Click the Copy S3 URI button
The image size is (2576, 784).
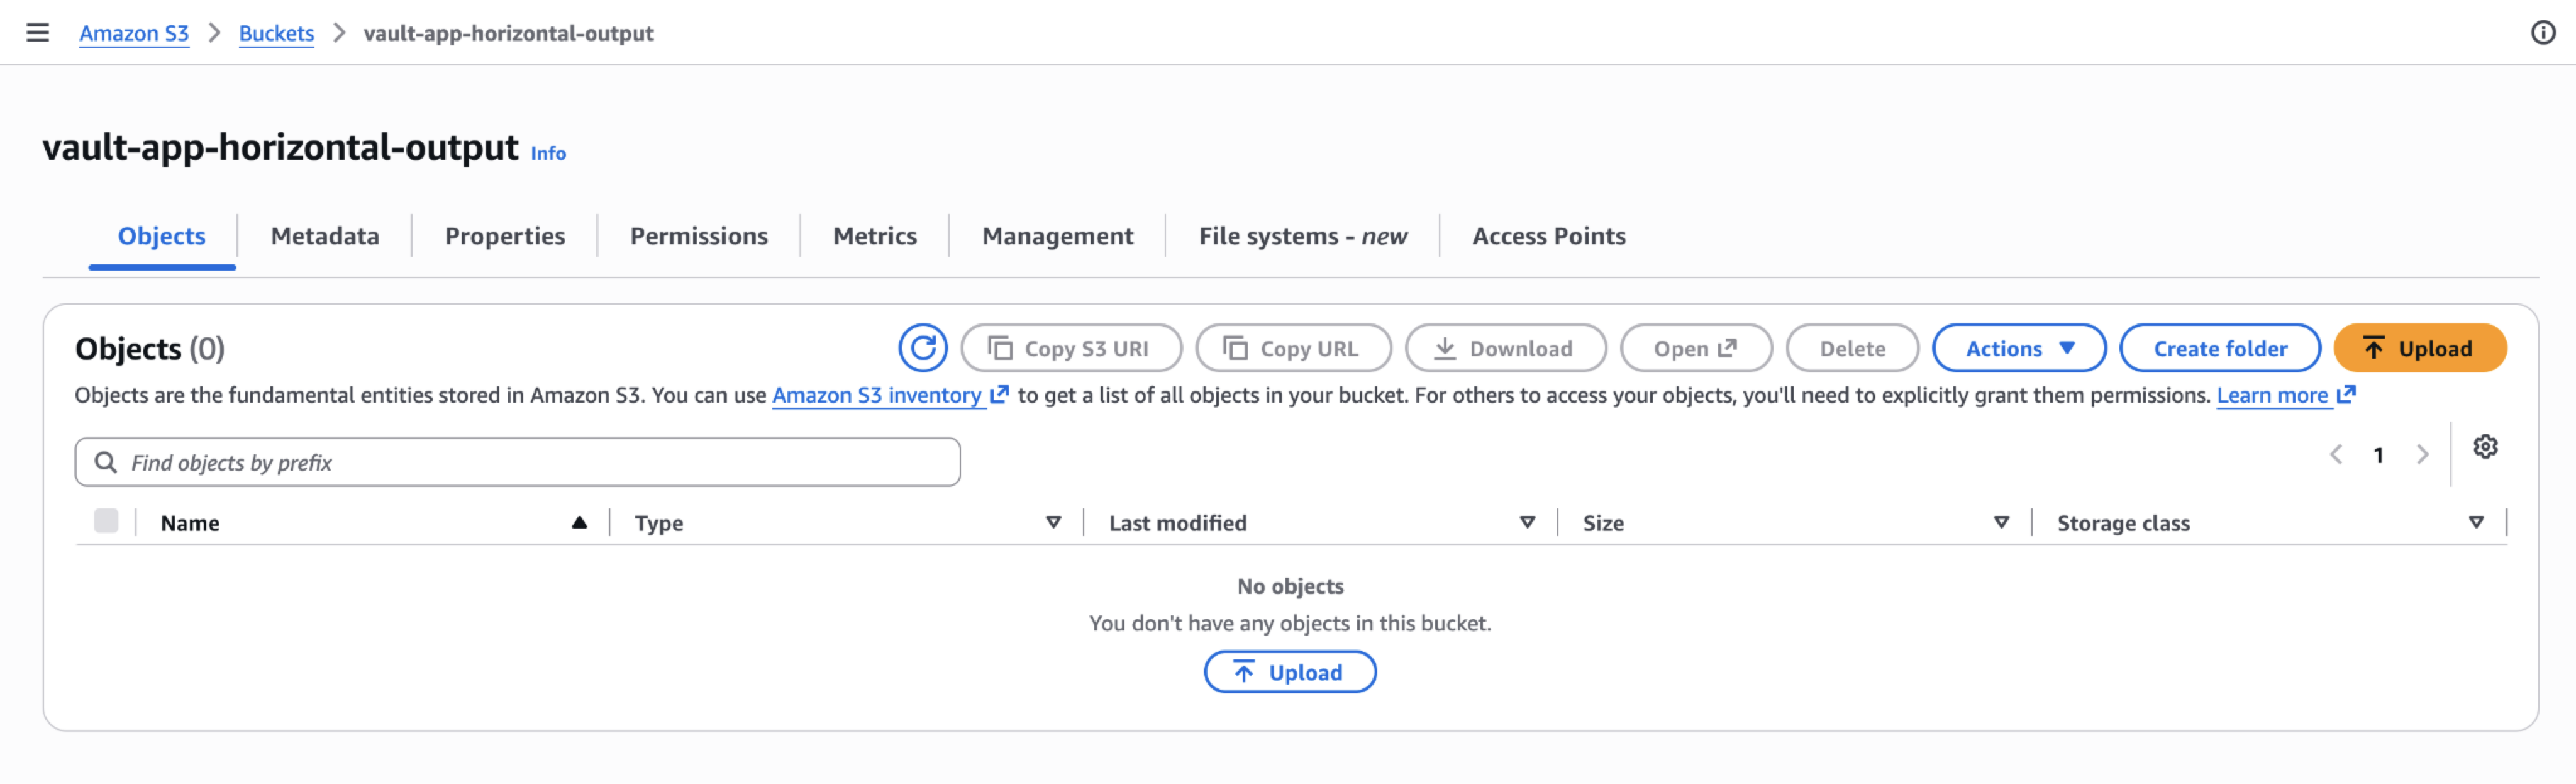click(x=1071, y=348)
